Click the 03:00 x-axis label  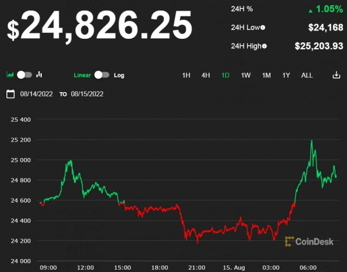pyautogui.click(x=271, y=268)
